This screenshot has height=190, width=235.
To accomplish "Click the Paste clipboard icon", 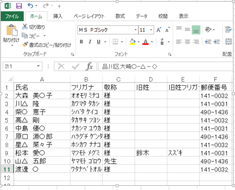I will [11, 30].
